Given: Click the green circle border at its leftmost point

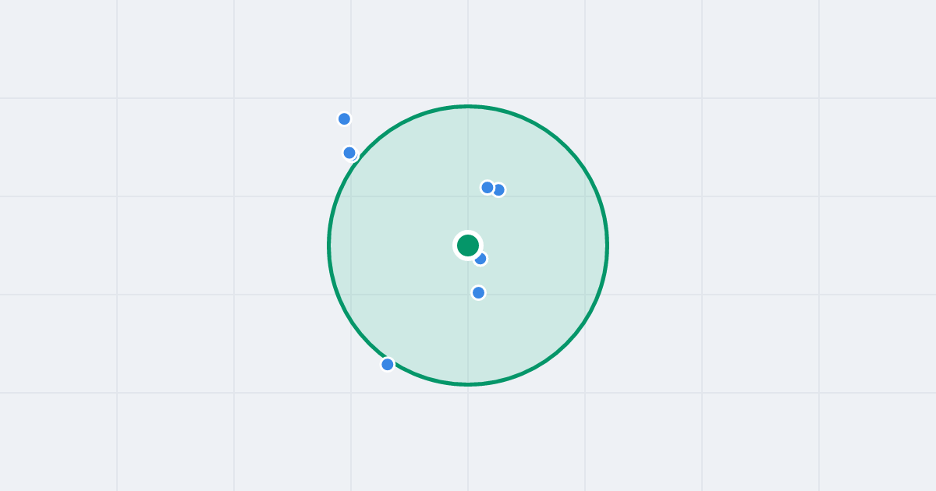Looking at the screenshot, I should point(329,245).
